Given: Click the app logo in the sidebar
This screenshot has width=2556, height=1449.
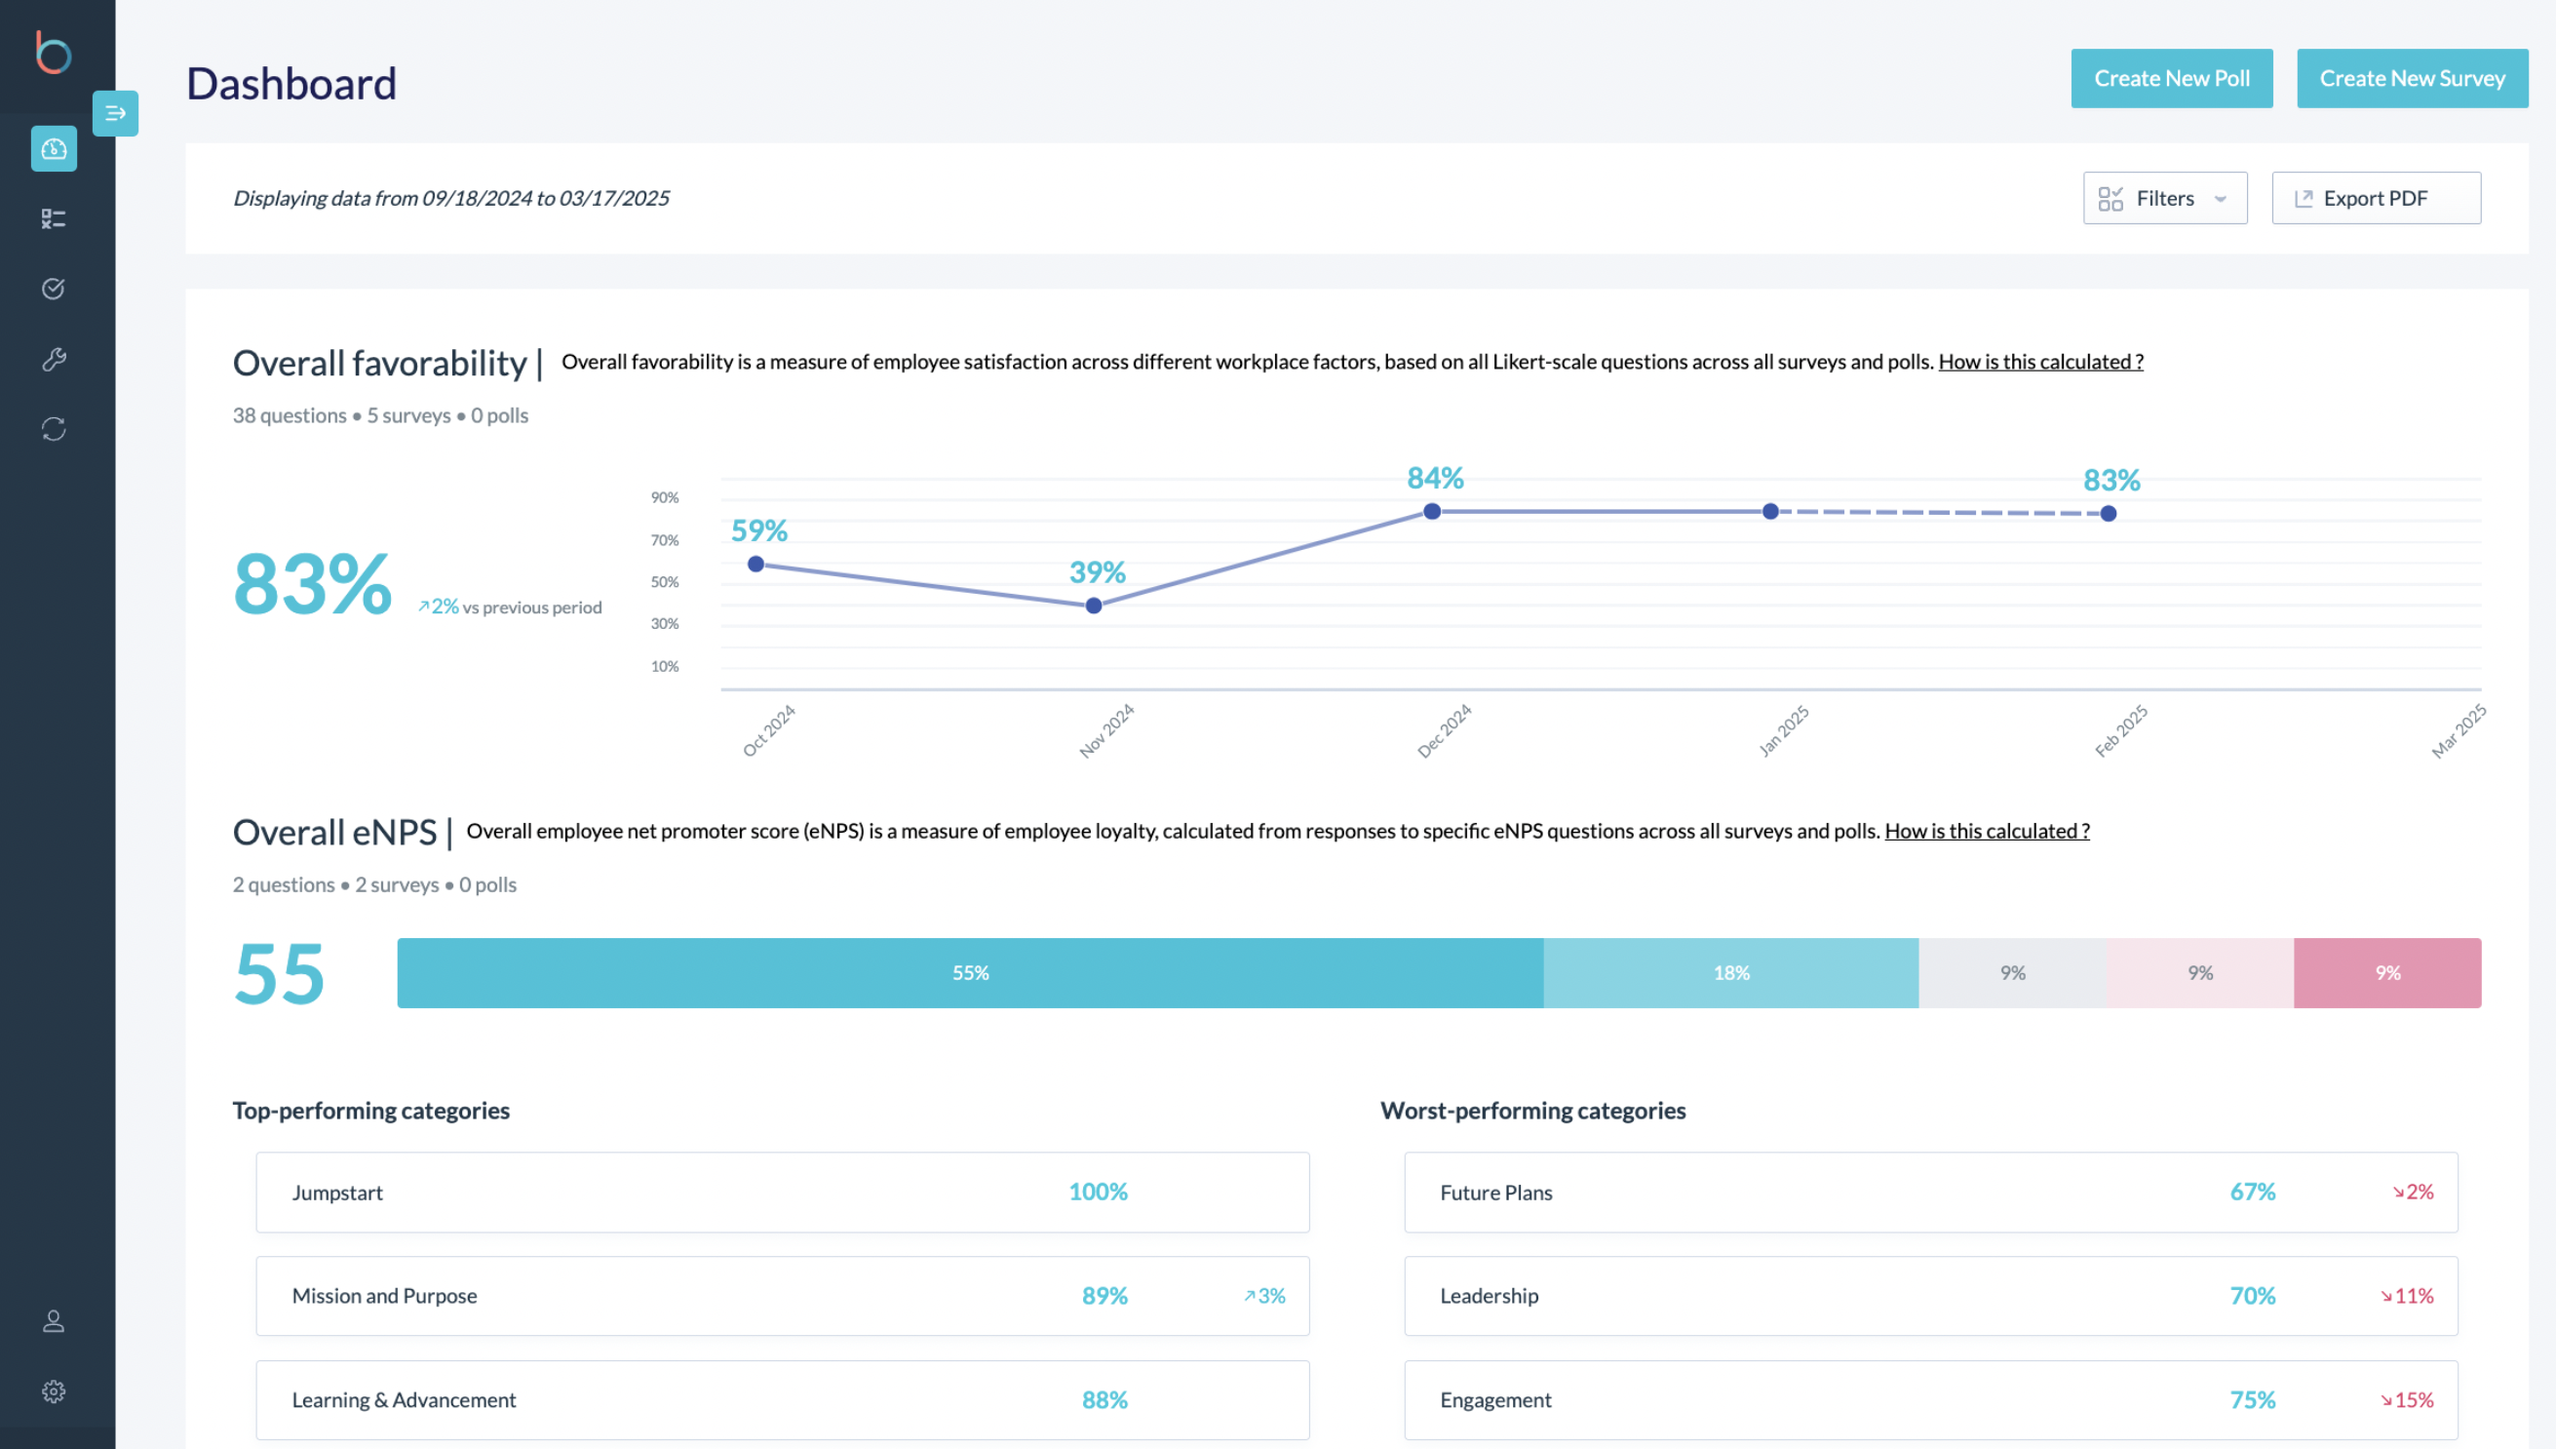Looking at the screenshot, I should point(54,53).
